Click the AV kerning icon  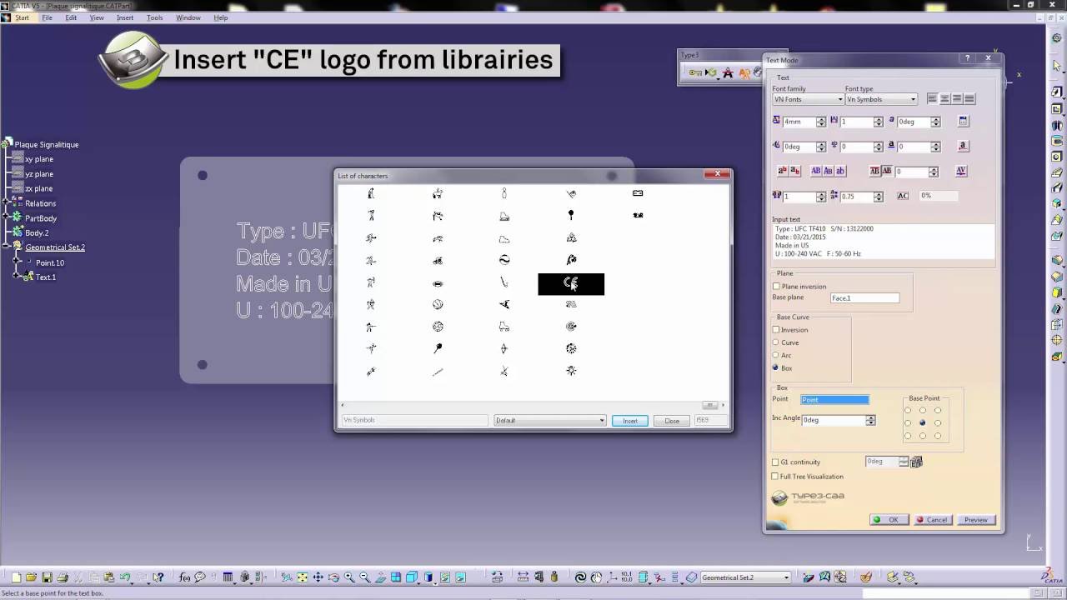[961, 171]
